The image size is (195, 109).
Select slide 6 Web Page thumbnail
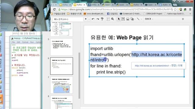pyautogui.click(x=62, y=66)
